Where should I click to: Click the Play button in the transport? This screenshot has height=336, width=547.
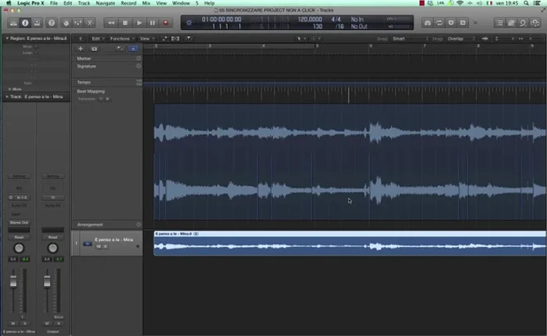139,23
